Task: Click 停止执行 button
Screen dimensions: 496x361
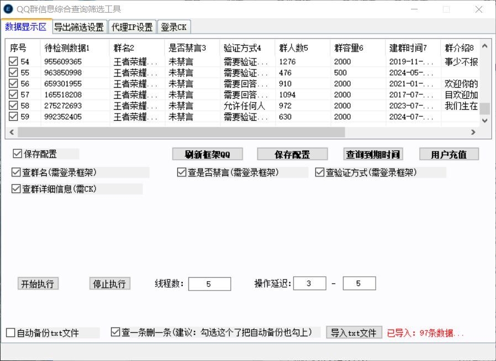Action: coord(110,284)
